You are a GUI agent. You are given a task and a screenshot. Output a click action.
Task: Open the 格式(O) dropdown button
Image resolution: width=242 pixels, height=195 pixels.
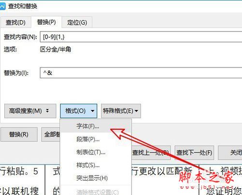pos(78,111)
